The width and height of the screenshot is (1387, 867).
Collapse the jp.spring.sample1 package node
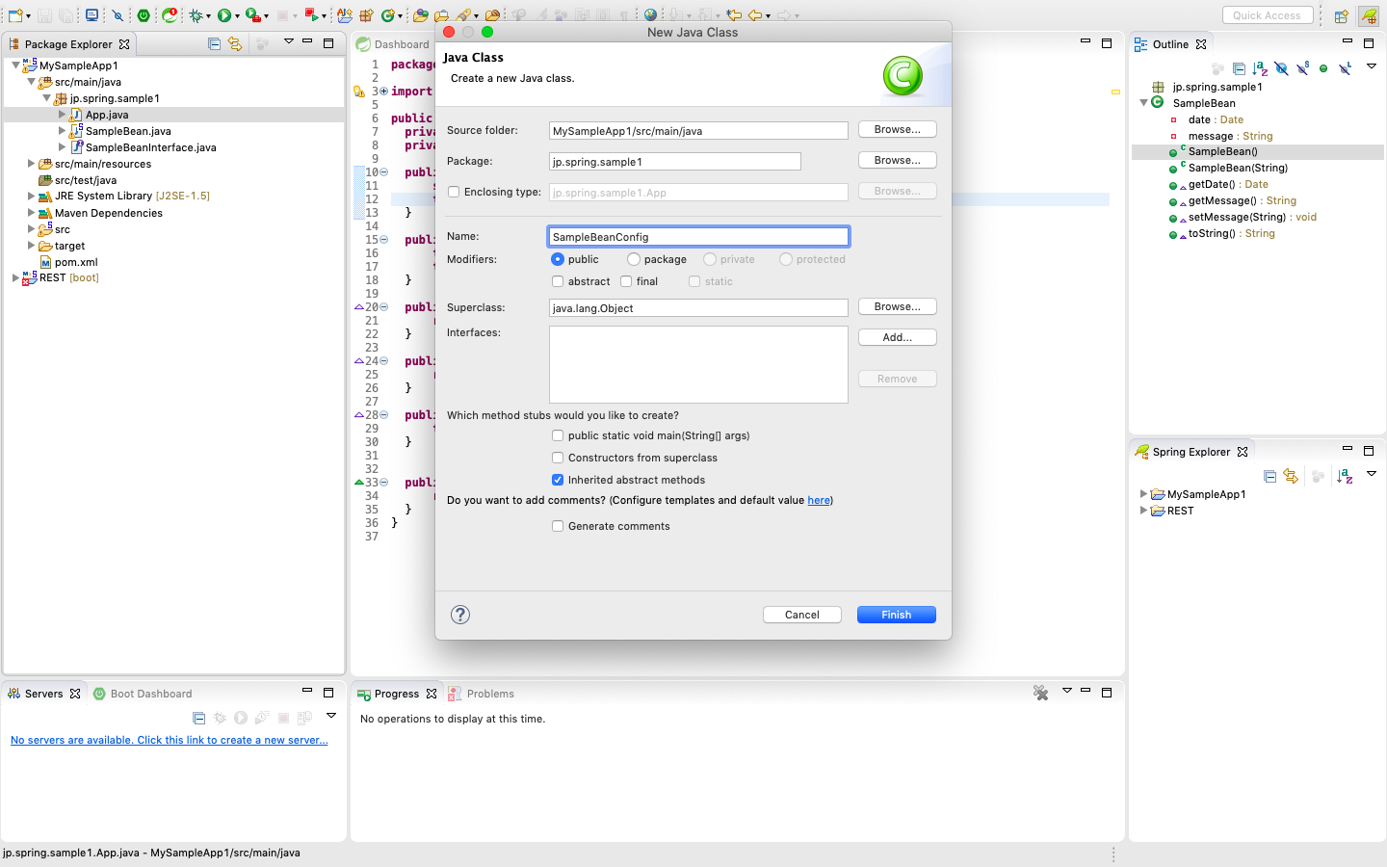click(x=46, y=98)
